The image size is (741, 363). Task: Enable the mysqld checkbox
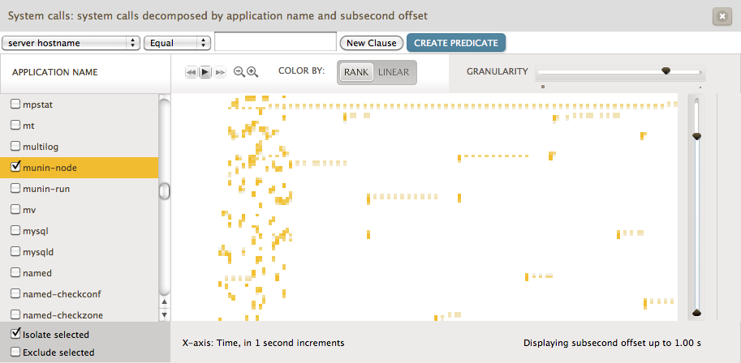pyautogui.click(x=15, y=251)
